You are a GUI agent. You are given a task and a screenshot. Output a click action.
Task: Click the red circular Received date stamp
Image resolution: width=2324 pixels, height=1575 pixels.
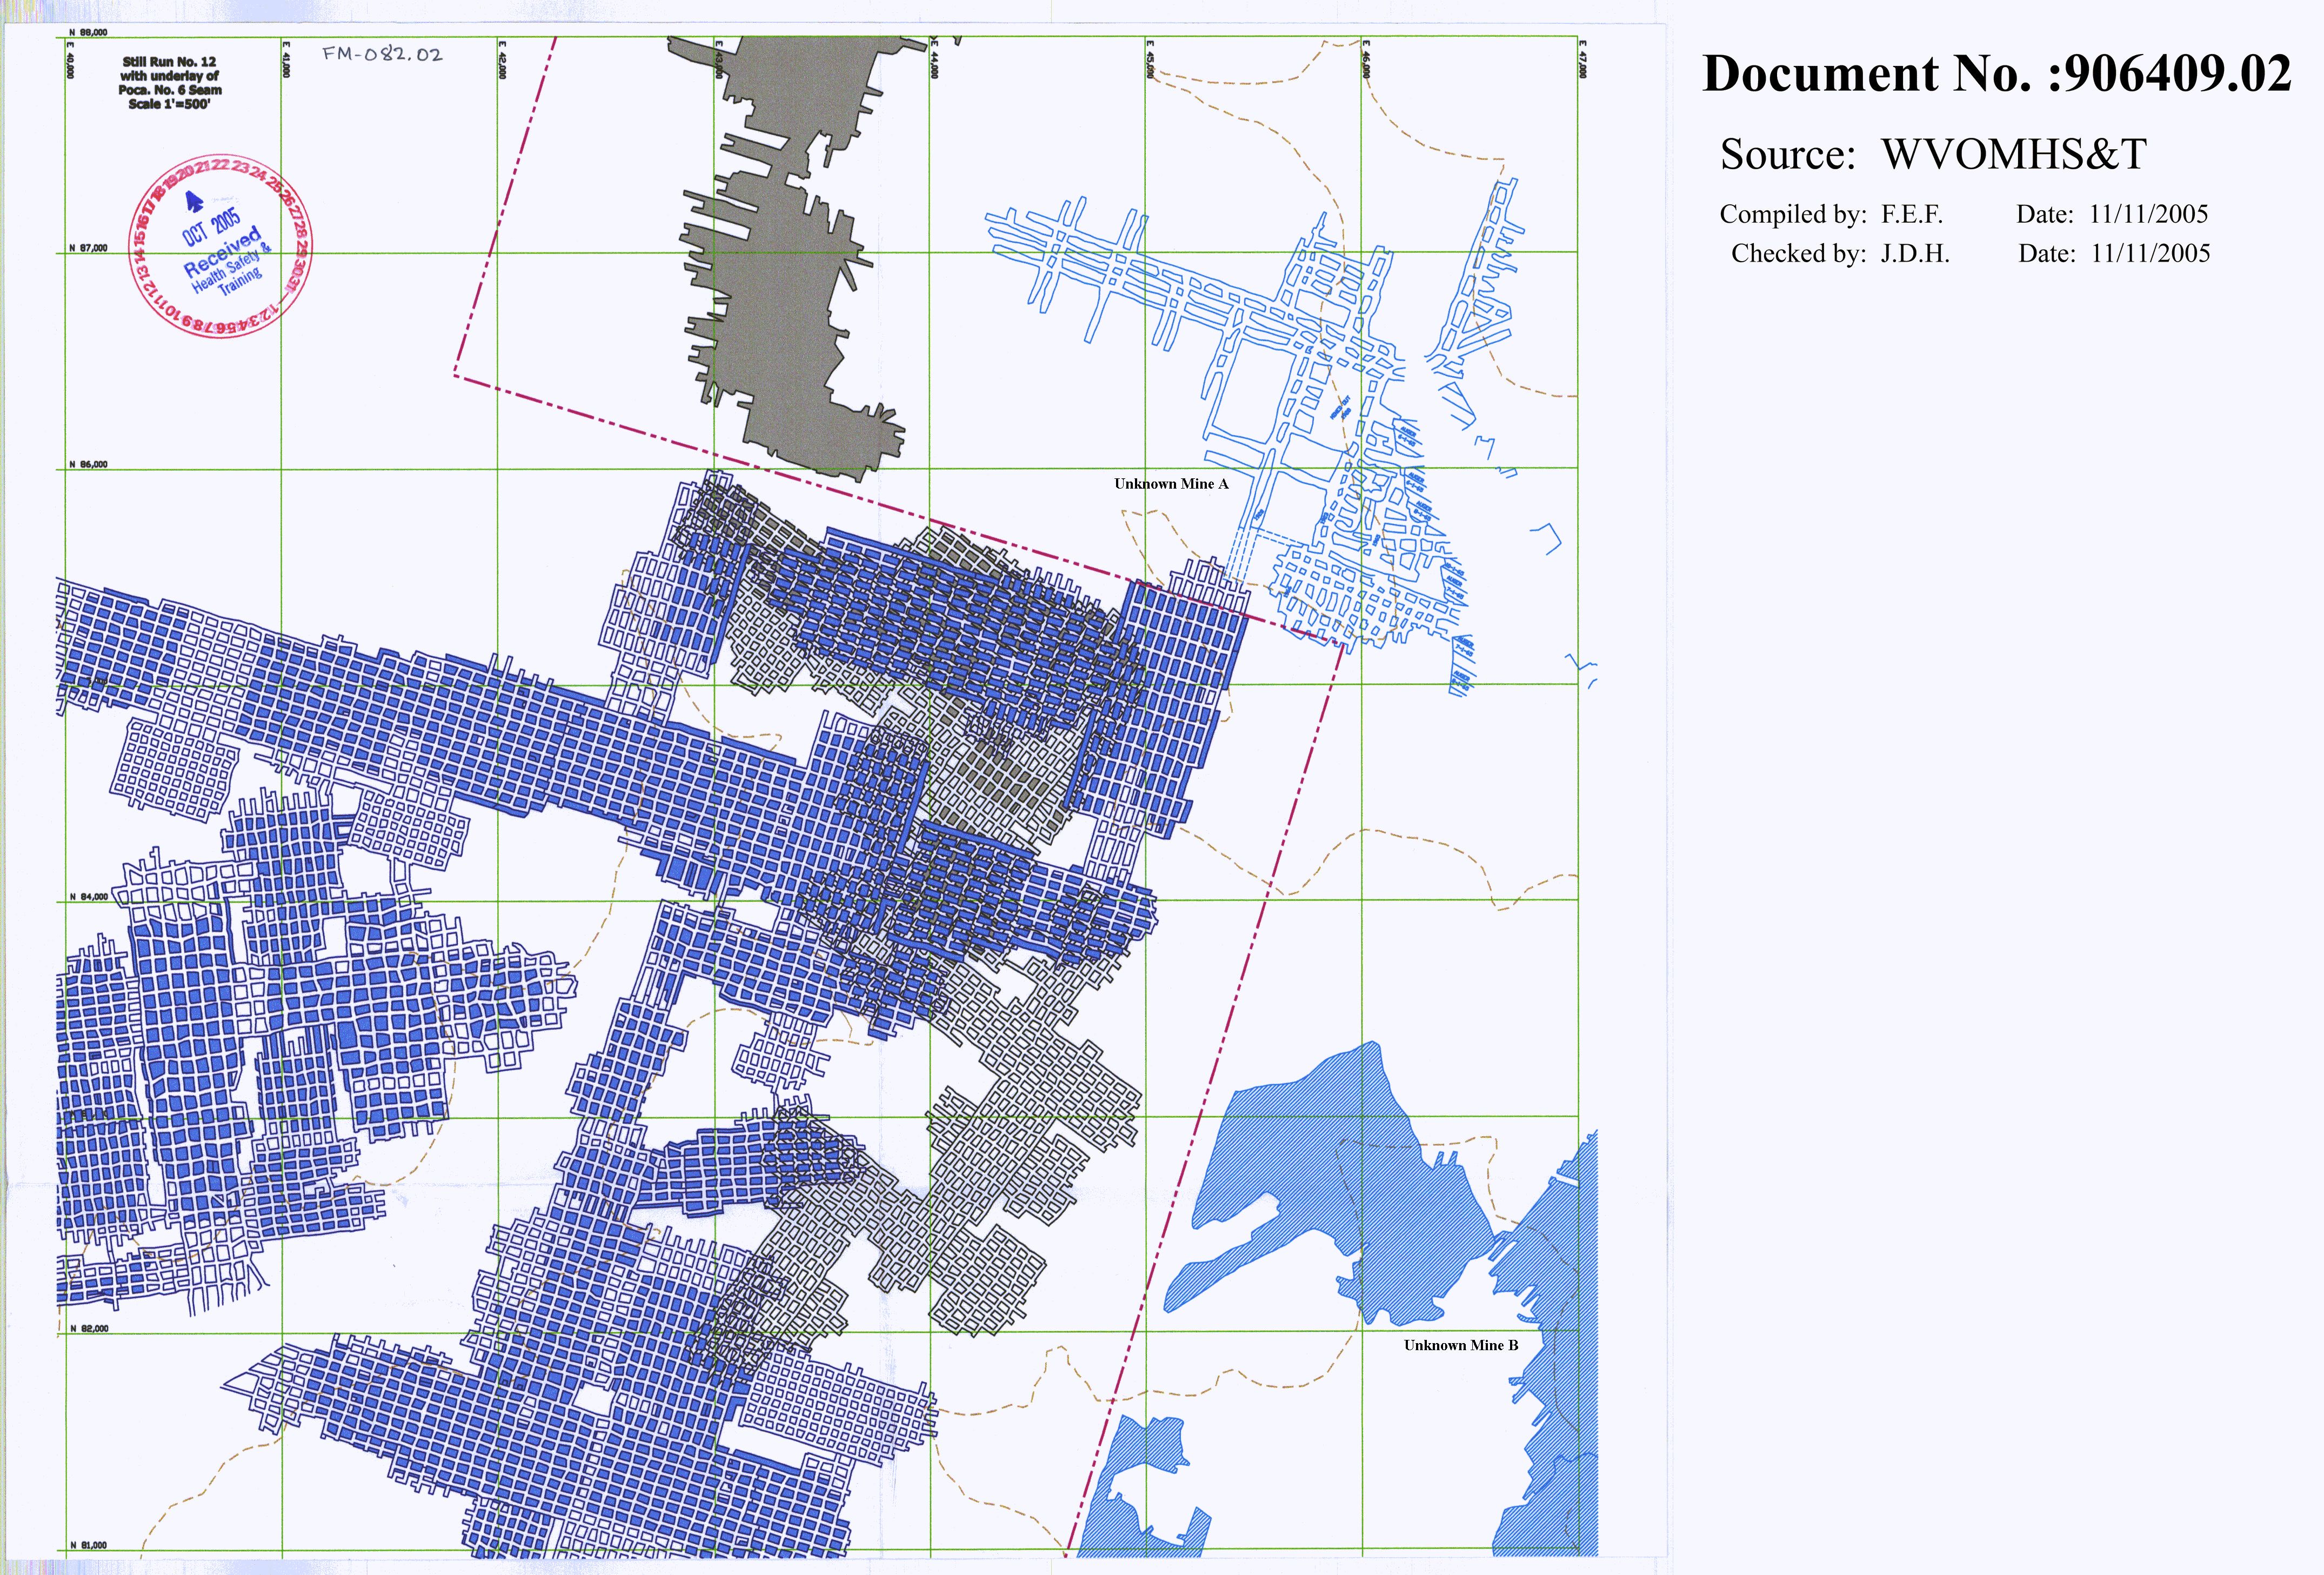click(222, 247)
